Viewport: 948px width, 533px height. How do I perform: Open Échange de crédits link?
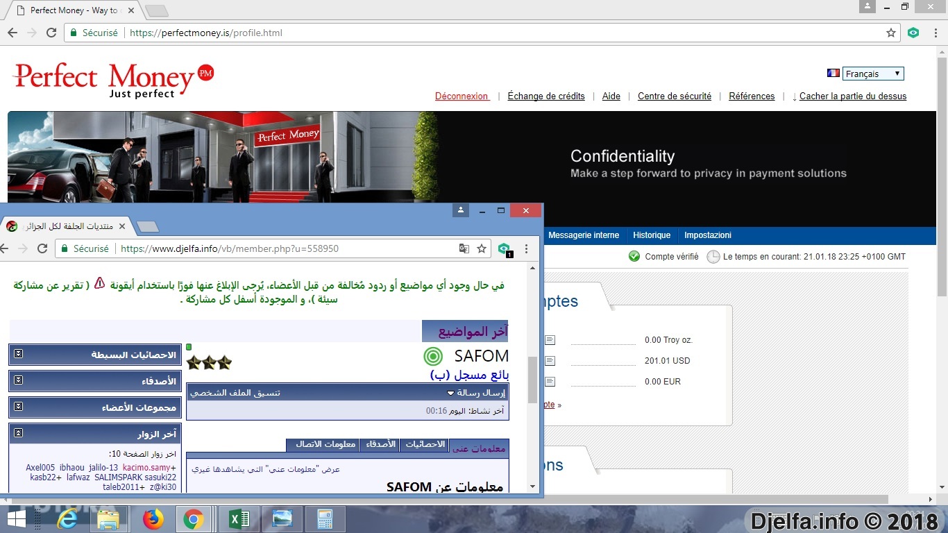tap(546, 96)
